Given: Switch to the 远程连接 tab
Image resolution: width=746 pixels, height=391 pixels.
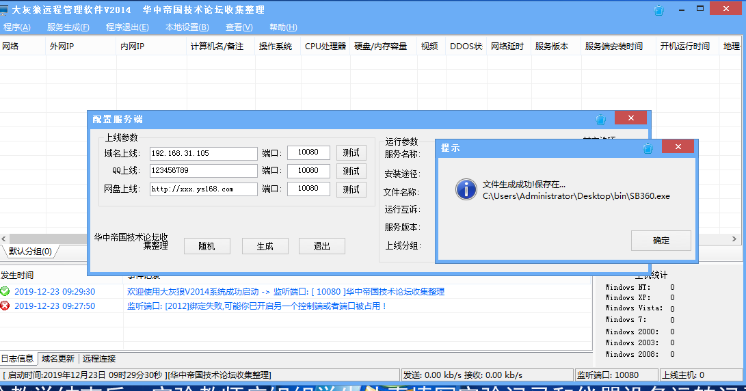Looking at the screenshot, I should pyautogui.click(x=99, y=359).
